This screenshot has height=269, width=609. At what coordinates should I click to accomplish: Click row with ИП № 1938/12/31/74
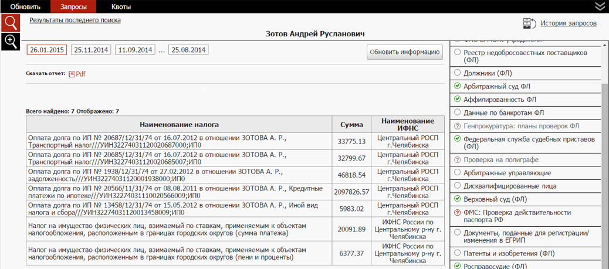(235, 175)
